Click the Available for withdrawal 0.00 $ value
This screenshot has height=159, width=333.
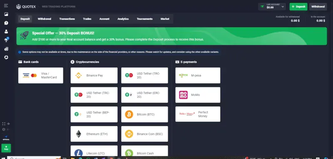point(295,20)
